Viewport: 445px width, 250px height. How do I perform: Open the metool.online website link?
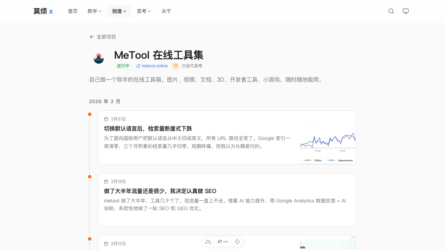(154, 66)
